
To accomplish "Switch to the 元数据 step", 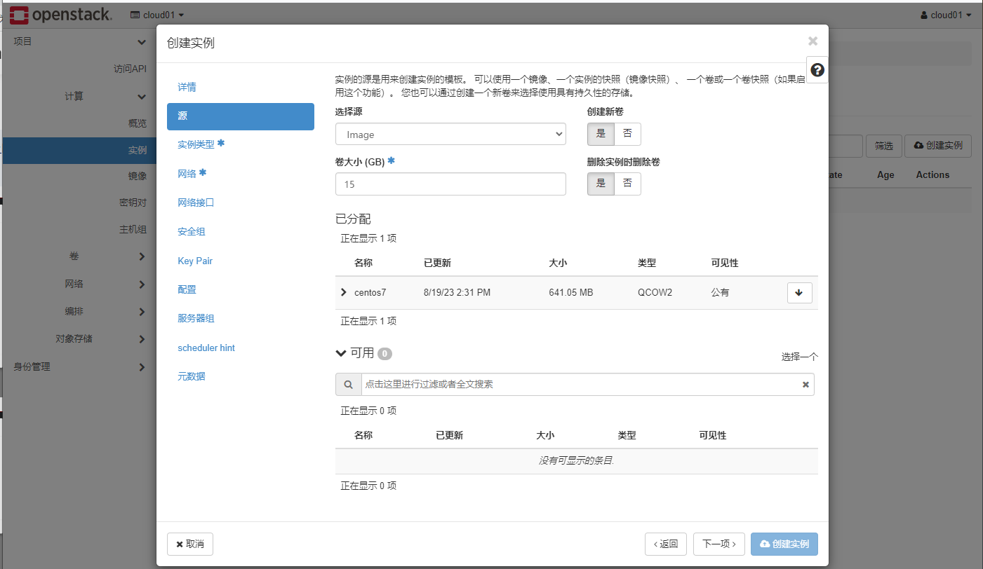I will (241, 376).
